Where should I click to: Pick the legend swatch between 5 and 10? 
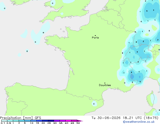28,121
